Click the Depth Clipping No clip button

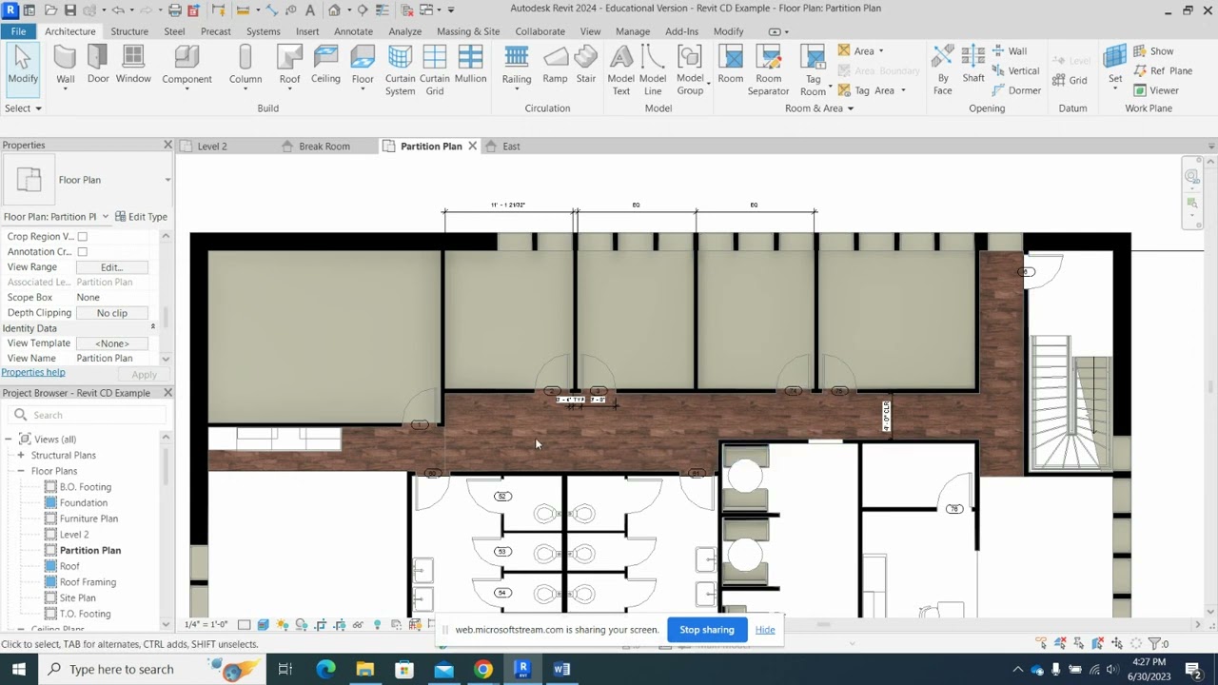(x=111, y=313)
